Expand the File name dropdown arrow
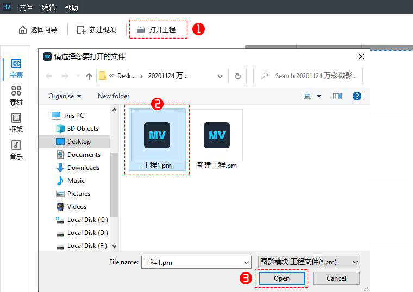This screenshot has height=292, width=413. (247, 262)
